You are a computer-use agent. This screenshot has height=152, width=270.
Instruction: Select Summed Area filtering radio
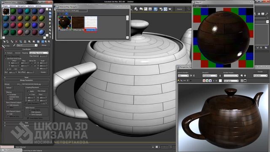click(x=8, y=97)
